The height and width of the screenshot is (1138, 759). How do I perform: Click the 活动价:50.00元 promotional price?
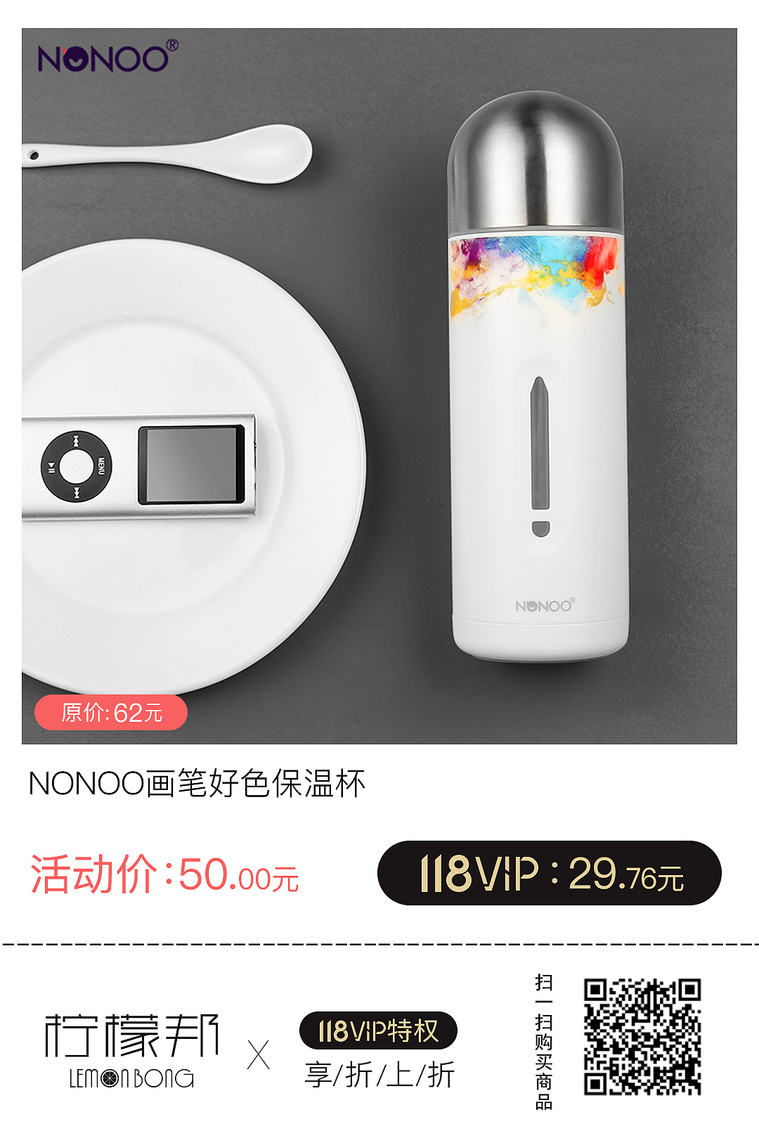(164, 874)
